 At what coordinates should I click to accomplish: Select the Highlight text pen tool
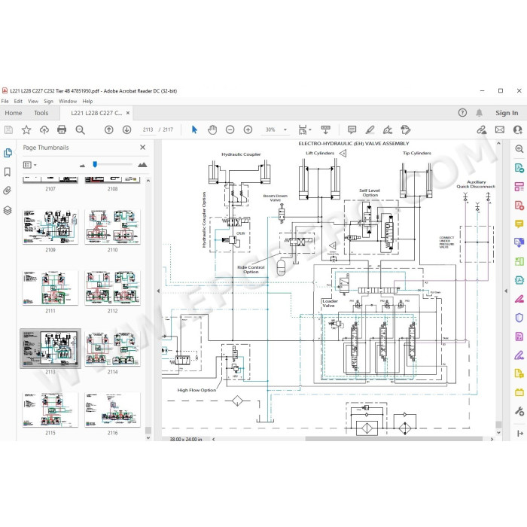[370, 129]
